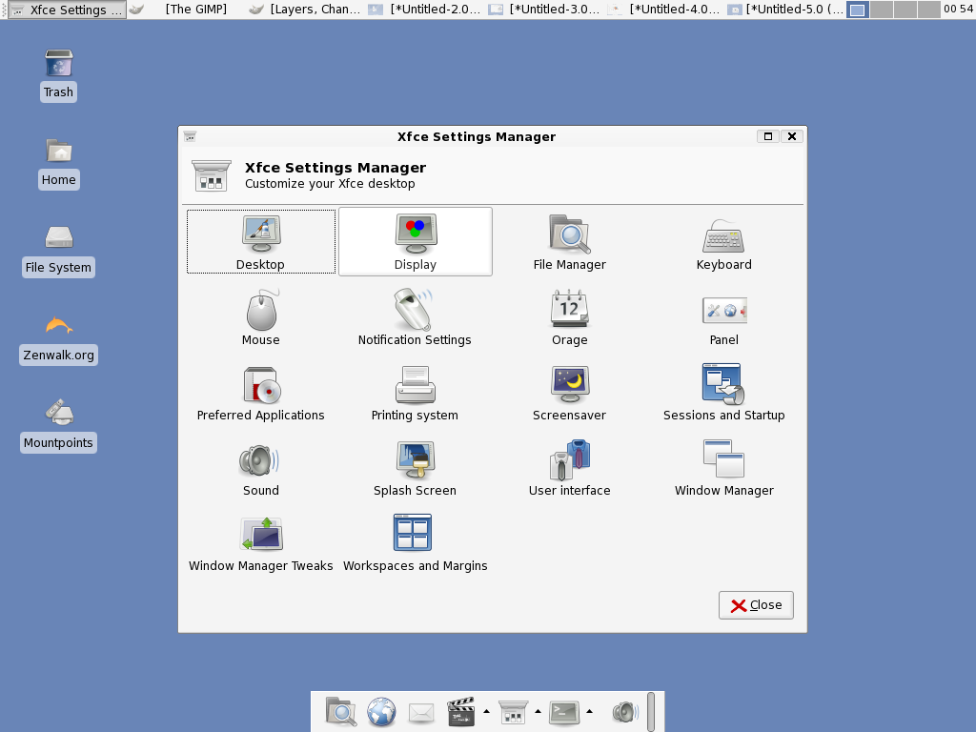Switch to Untitled-2.0 taskbar entry
Screen dimensions: 976x732
425,10
